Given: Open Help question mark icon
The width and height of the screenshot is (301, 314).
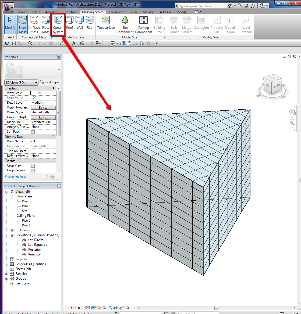Looking at the screenshot, I should (x=262, y=6).
